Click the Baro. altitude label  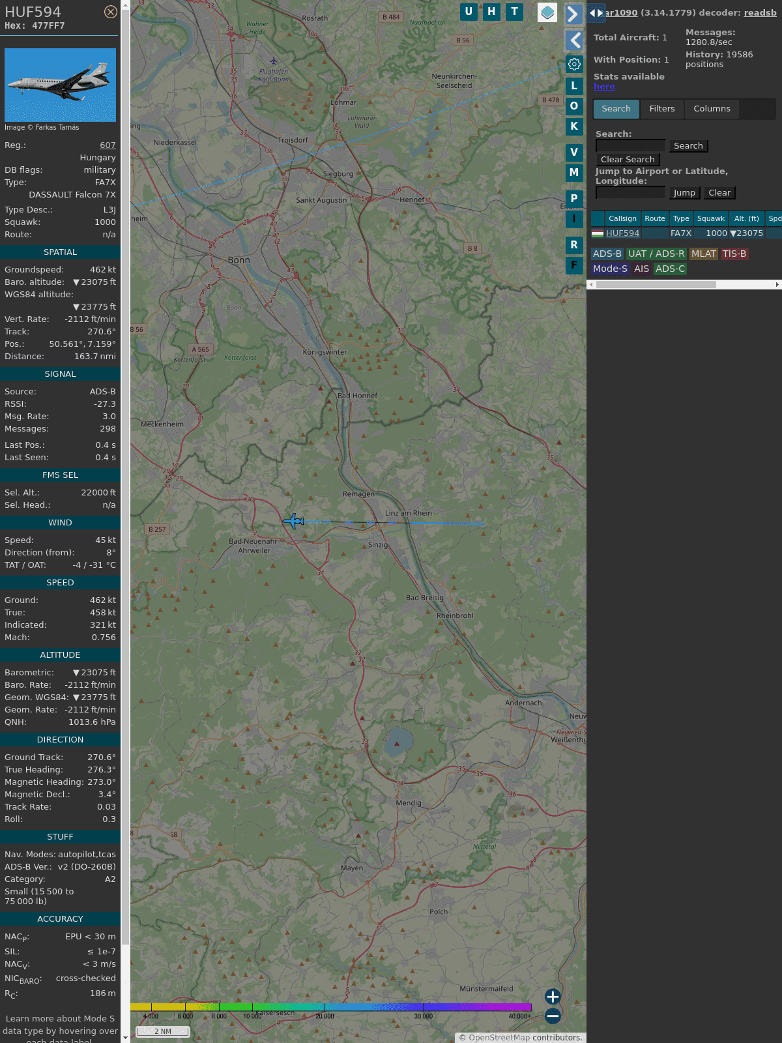pyautogui.click(x=35, y=282)
